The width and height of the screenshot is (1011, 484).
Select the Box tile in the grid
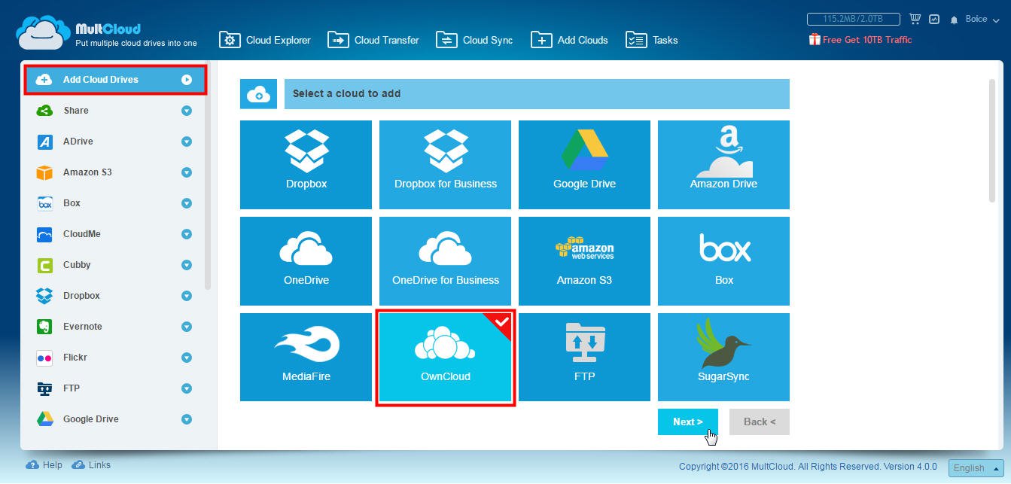click(723, 261)
